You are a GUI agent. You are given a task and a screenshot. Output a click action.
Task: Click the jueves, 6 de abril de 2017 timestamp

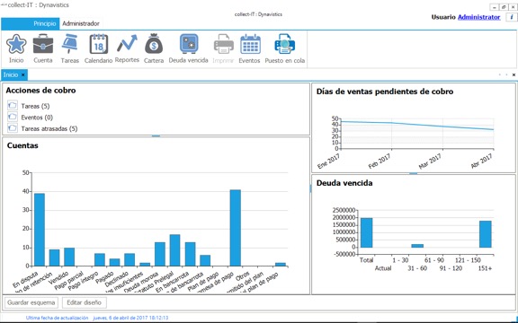(x=130, y=318)
